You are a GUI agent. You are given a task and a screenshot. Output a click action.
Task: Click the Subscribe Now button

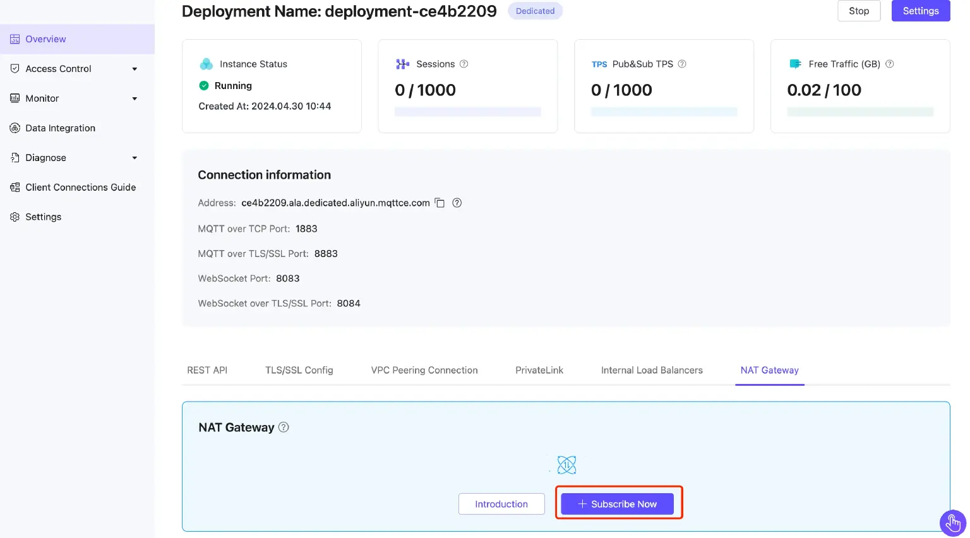617,503
